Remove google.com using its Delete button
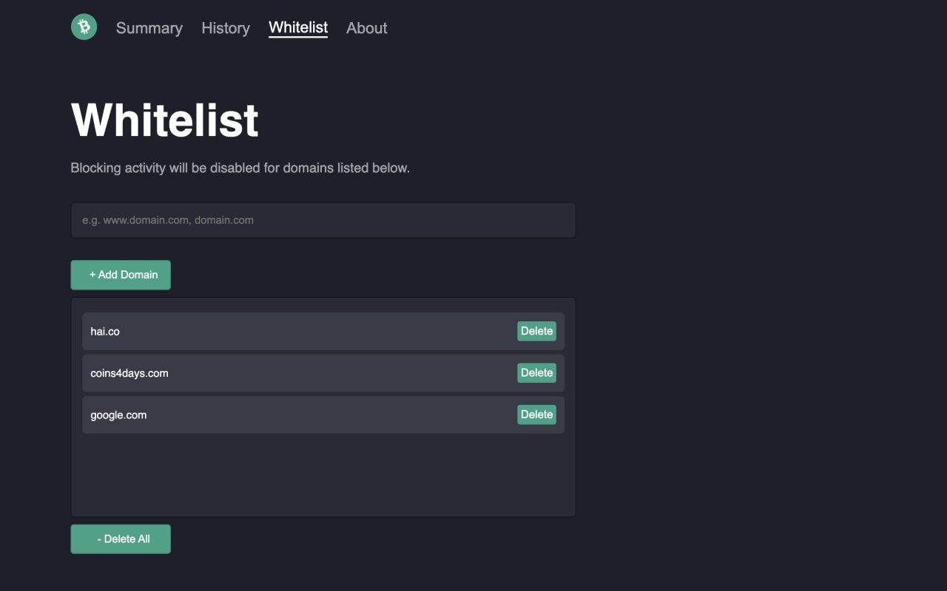This screenshot has width=947, height=591. tap(536, 414)
